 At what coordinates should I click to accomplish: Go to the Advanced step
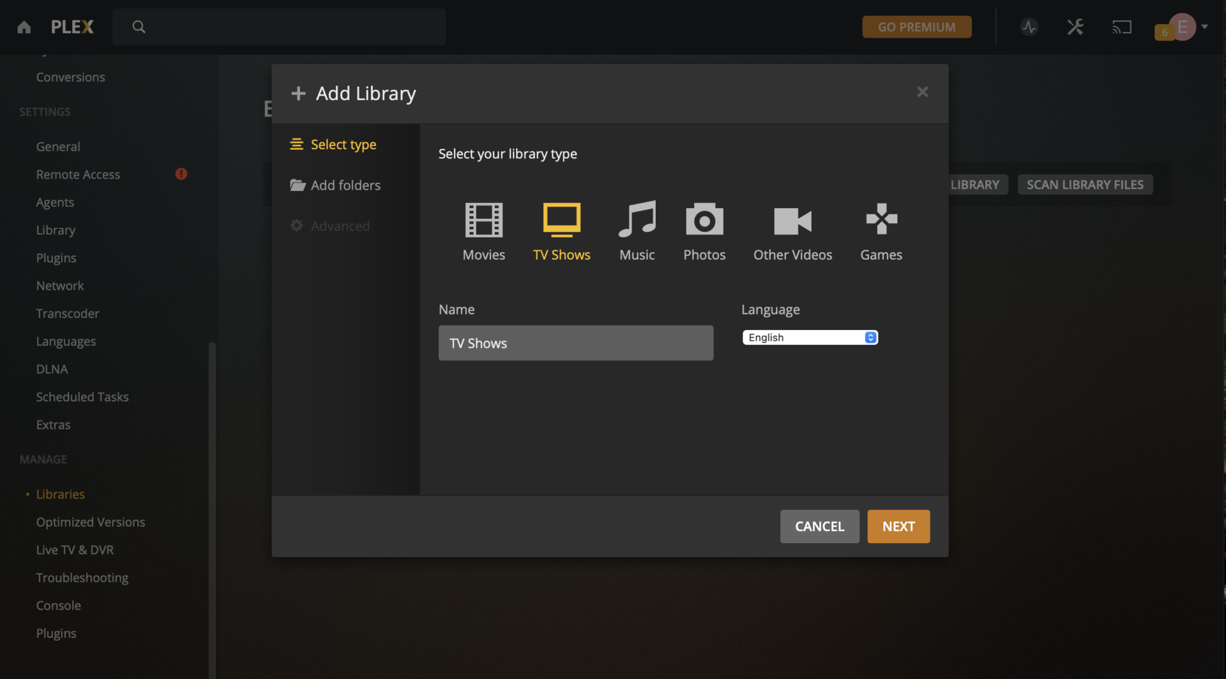pyautogui.click(x=340, y=225)
